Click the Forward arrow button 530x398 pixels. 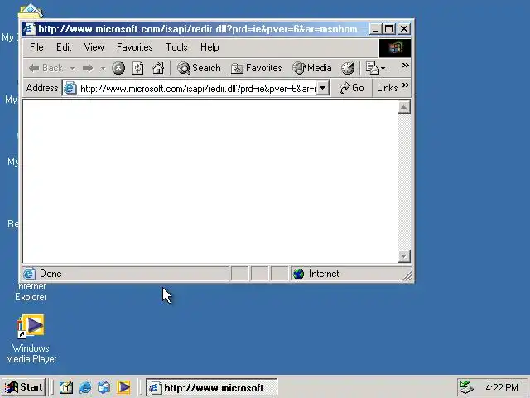(x=88, y=68)
